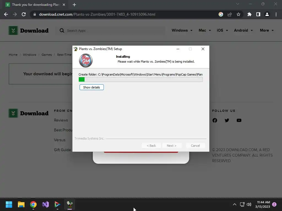Click the Chrome address bar URL
This screenshot has width=282, height=211.
(x=97, y=14)
